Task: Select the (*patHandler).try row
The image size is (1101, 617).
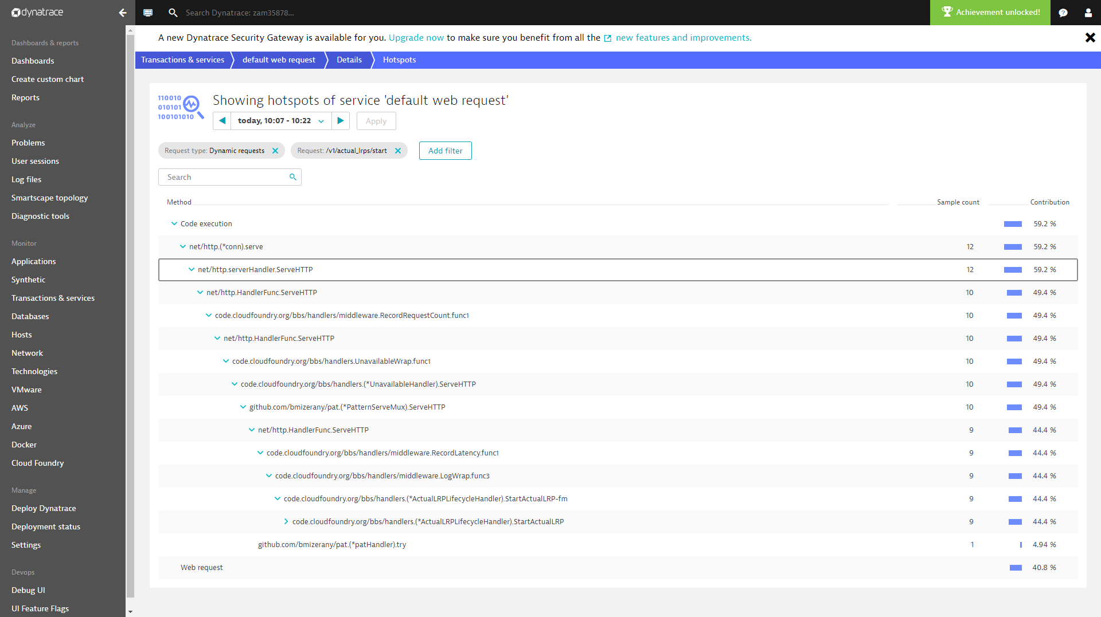Action: tap(618, 545)
